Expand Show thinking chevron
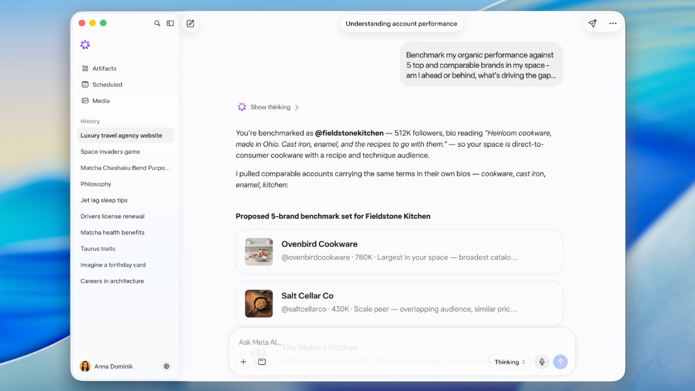This screenshot has width=695, height=391. 297,107
